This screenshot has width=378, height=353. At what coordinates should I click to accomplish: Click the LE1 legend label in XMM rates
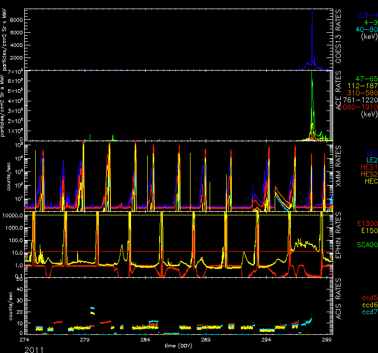pos(370,151)
